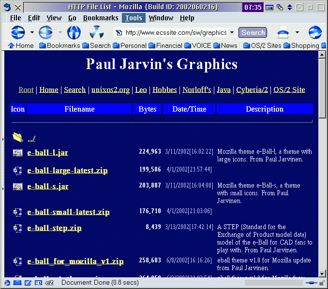The image size is (328, 289).
Task: Open the e-ball-step.zip link
Action: click(x=54, y=228)
